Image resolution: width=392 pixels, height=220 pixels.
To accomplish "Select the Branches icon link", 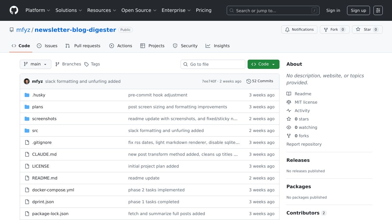I will [57, 64].
